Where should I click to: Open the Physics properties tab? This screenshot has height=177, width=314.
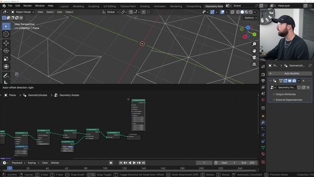(x=263, y=135)
